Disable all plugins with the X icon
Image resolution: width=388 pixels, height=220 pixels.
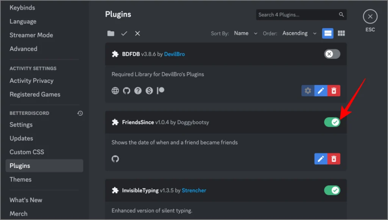point(137,33)
